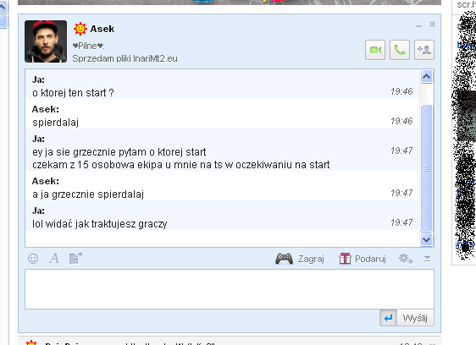
Task: Click the Wyślij send button
Action: (415, 318)
